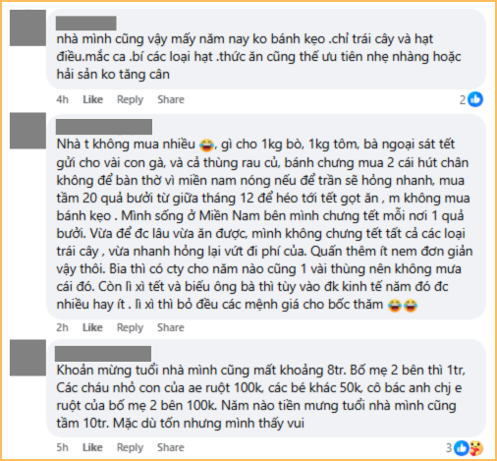Reply to the comment posted 5h ago
This screenshot has height=461, width=497.
tap(130, 447)
